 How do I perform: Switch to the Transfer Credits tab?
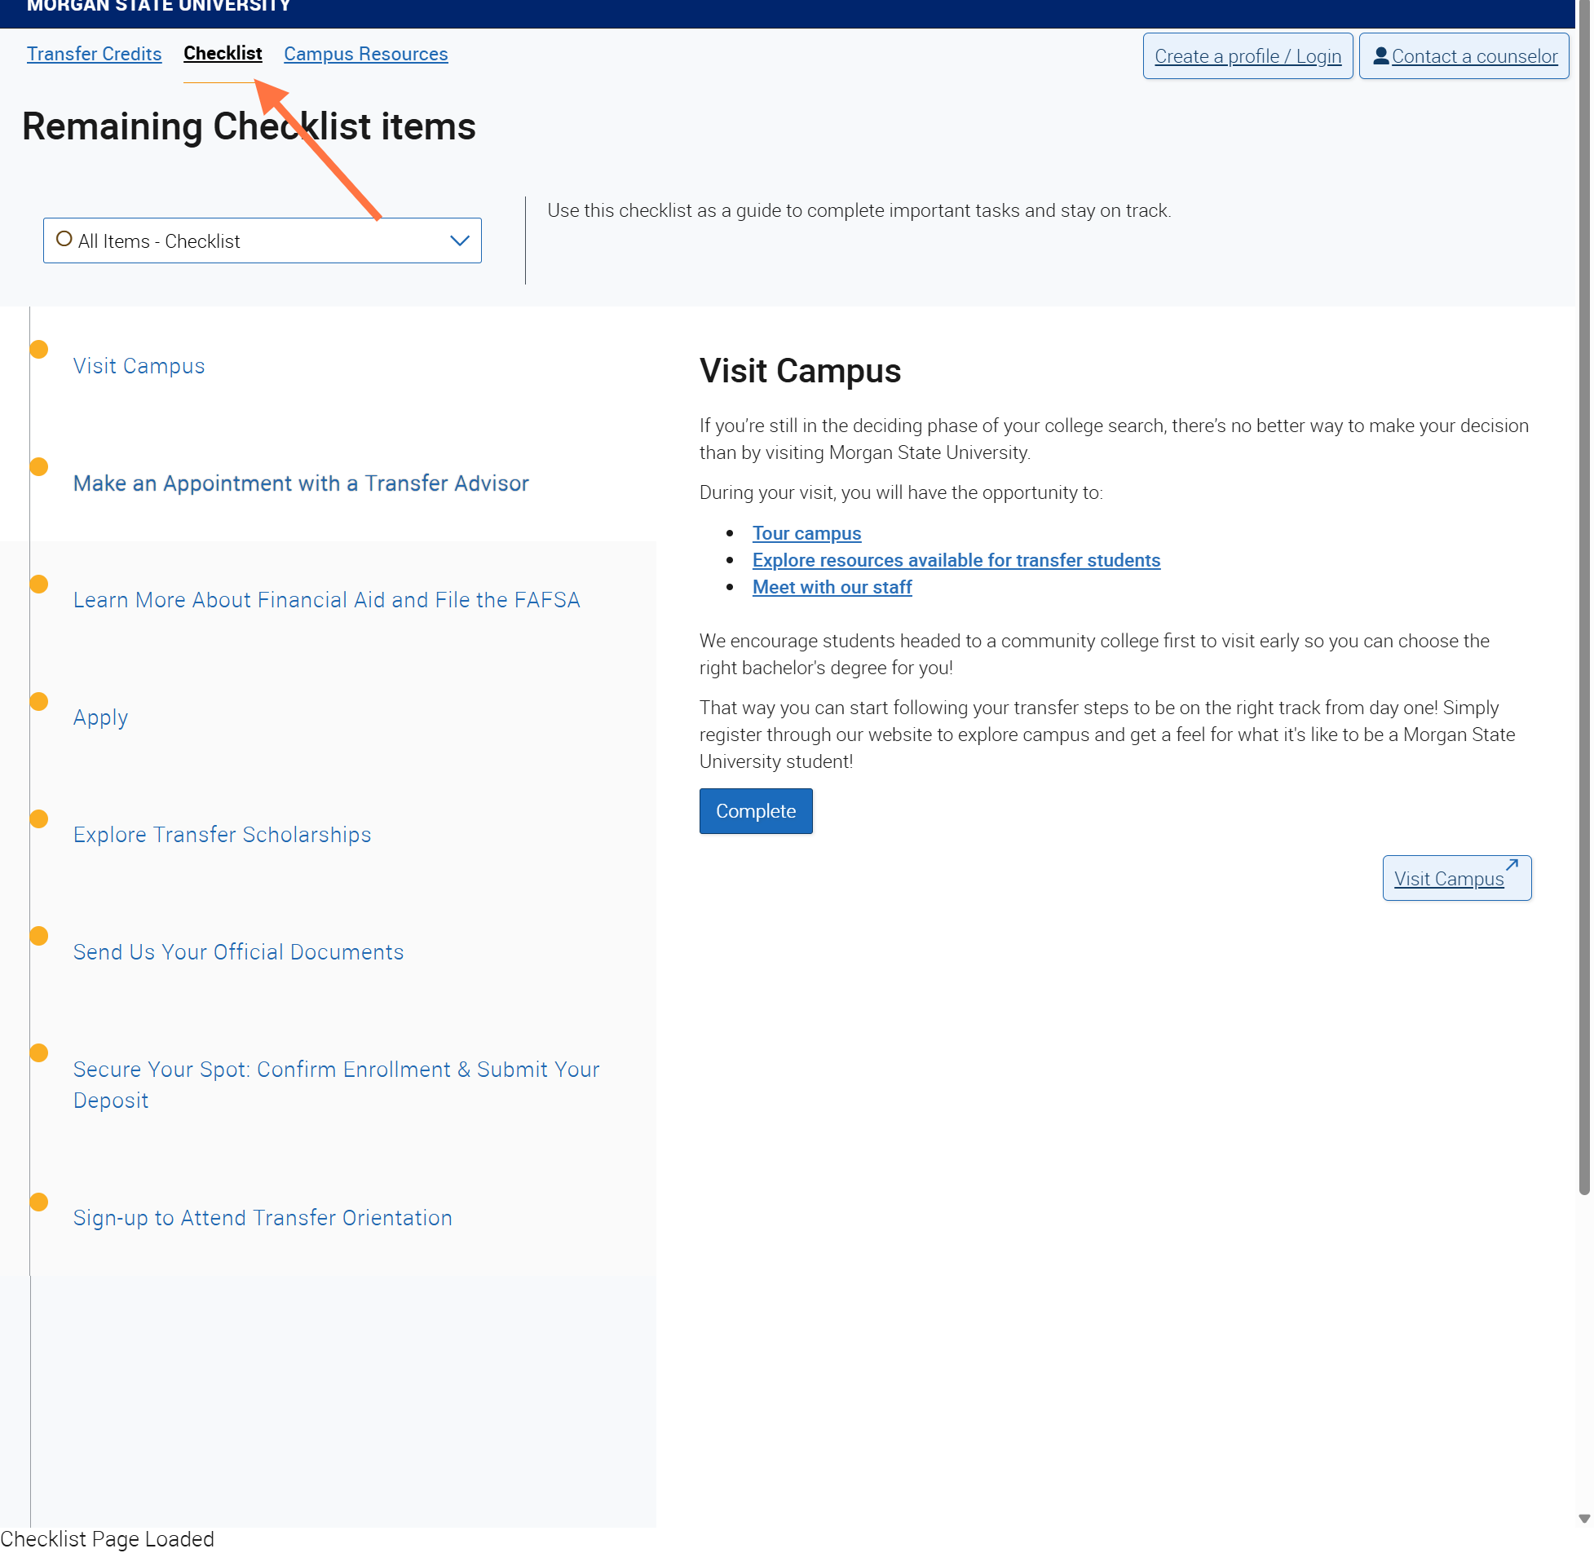(94, 54)
